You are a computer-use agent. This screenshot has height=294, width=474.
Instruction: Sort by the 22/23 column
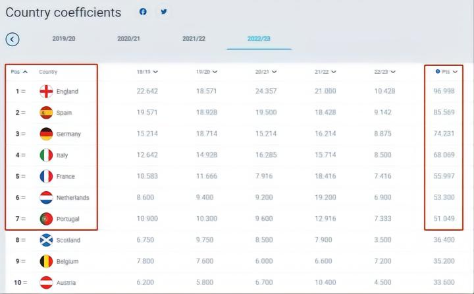coord(384,71)
